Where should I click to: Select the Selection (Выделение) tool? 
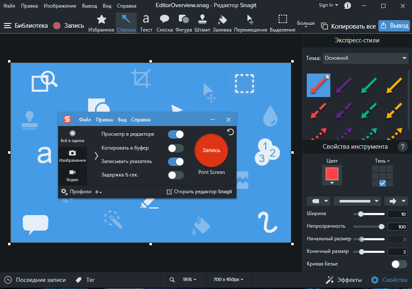282,23
